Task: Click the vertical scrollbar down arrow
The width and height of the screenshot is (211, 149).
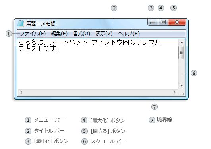Action: pos(182,85)
